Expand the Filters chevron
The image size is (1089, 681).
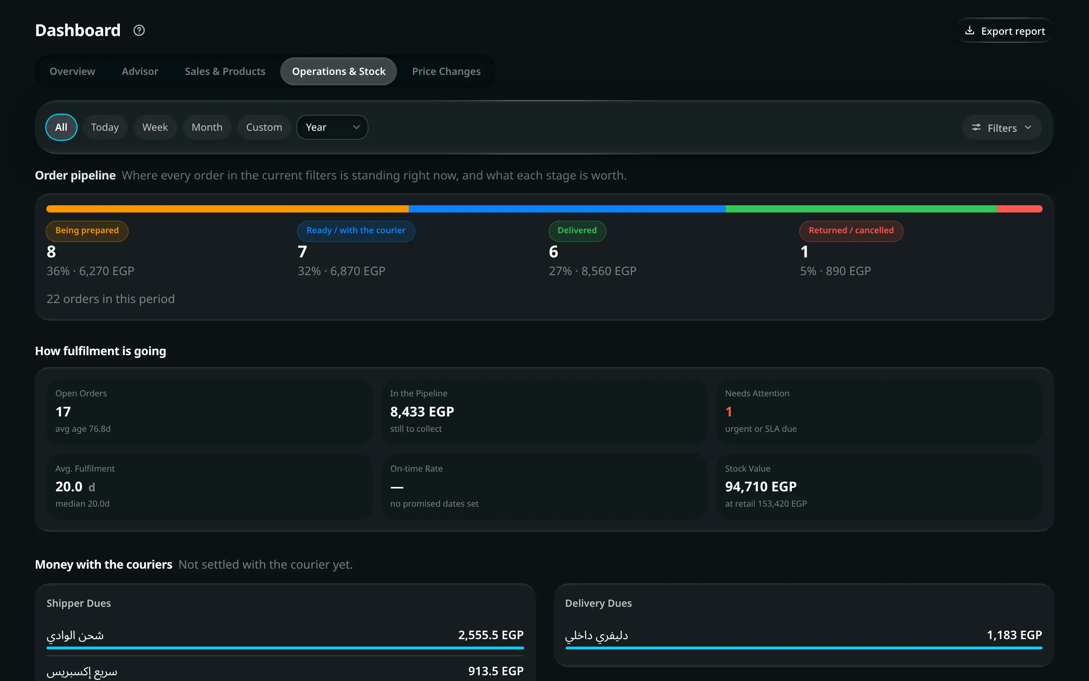coord(1028,128)
